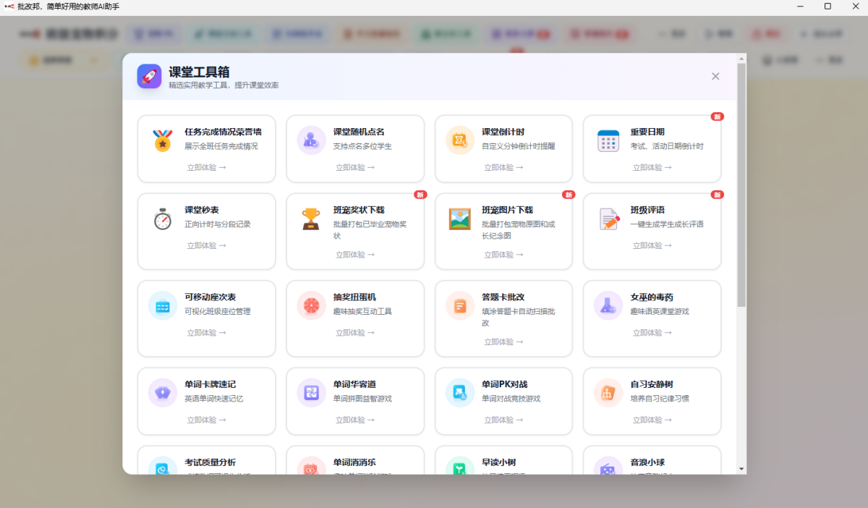
Task: Close the 课堂工具箱 dialog
Action: coord(715,76)
